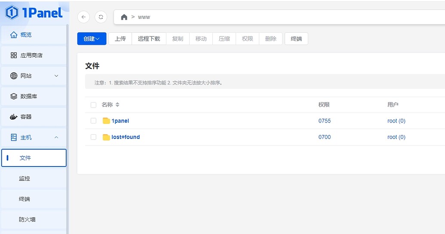Refresh the file list with the reload icon
The image size is (445, 234).
(x=101, y=17)
